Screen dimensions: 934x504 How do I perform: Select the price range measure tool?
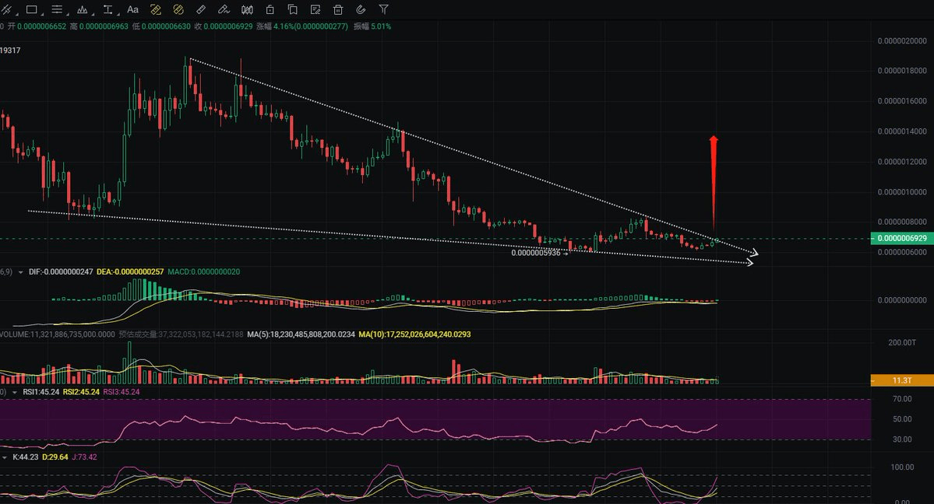coord(107,9)
